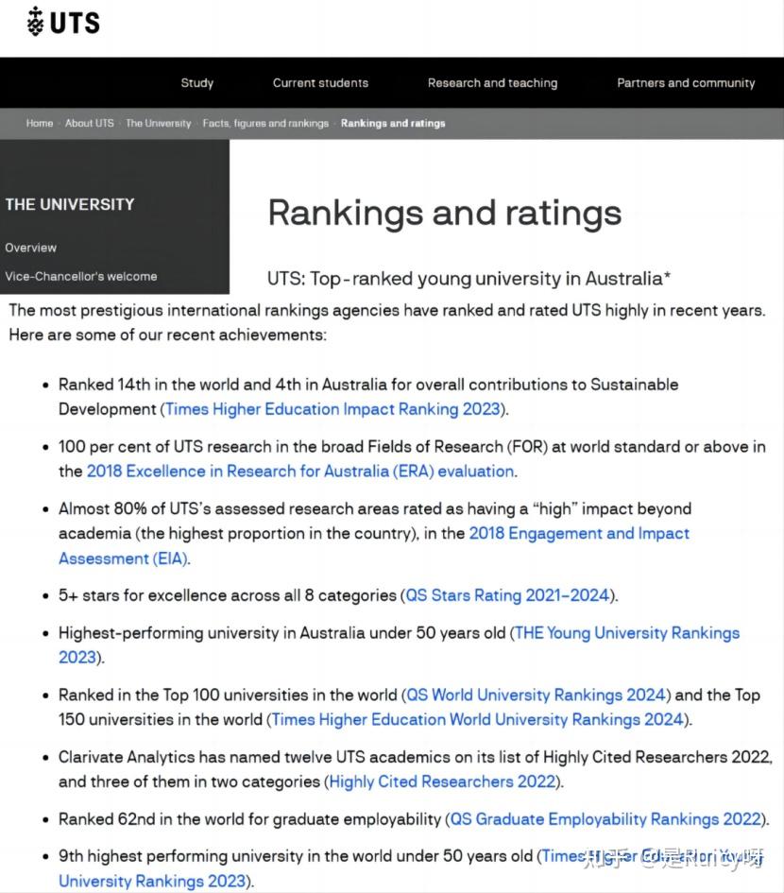Viewport: 784px width, 893px height.
Task: Open Vice-Chancellor's welcome in sidebar
Action: pyautogui.click(x=81, y=276)
